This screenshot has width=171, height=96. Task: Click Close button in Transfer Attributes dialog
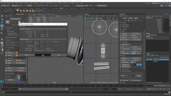[x=59, y=55]
